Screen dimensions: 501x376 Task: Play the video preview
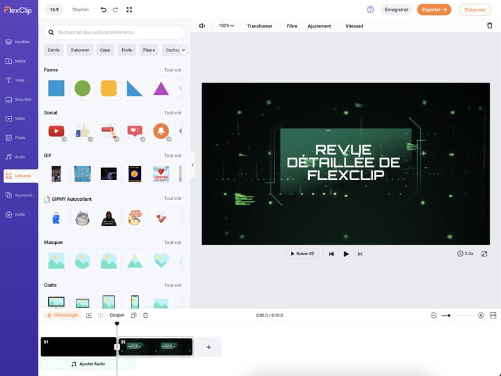coord(346,254)
